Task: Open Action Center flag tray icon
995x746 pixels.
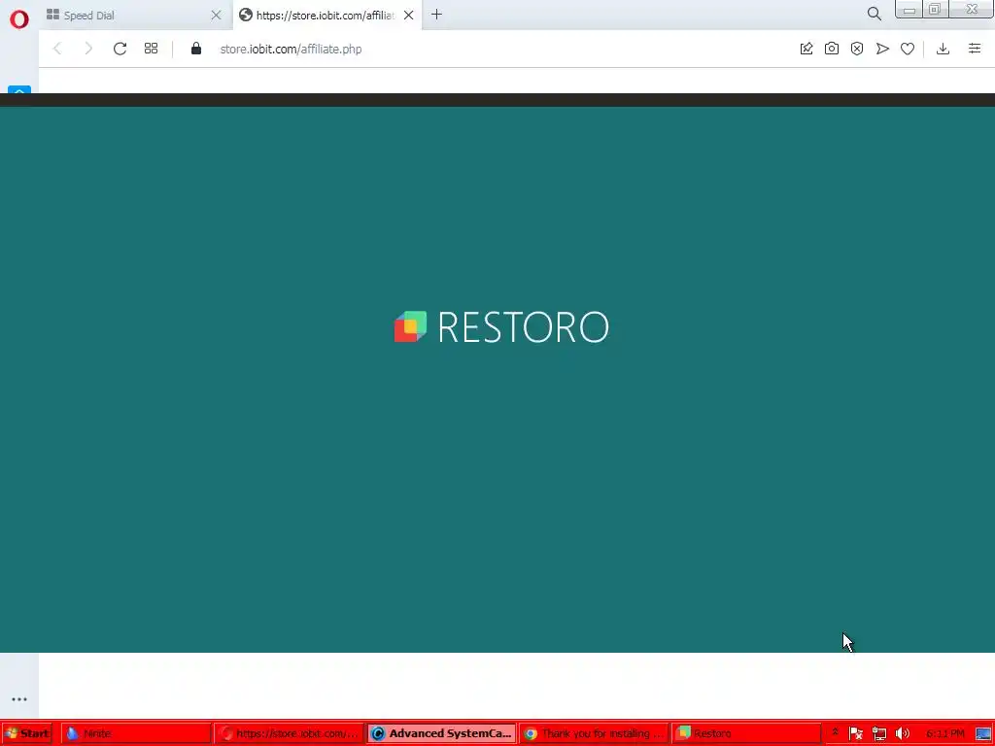Action: 855,733
